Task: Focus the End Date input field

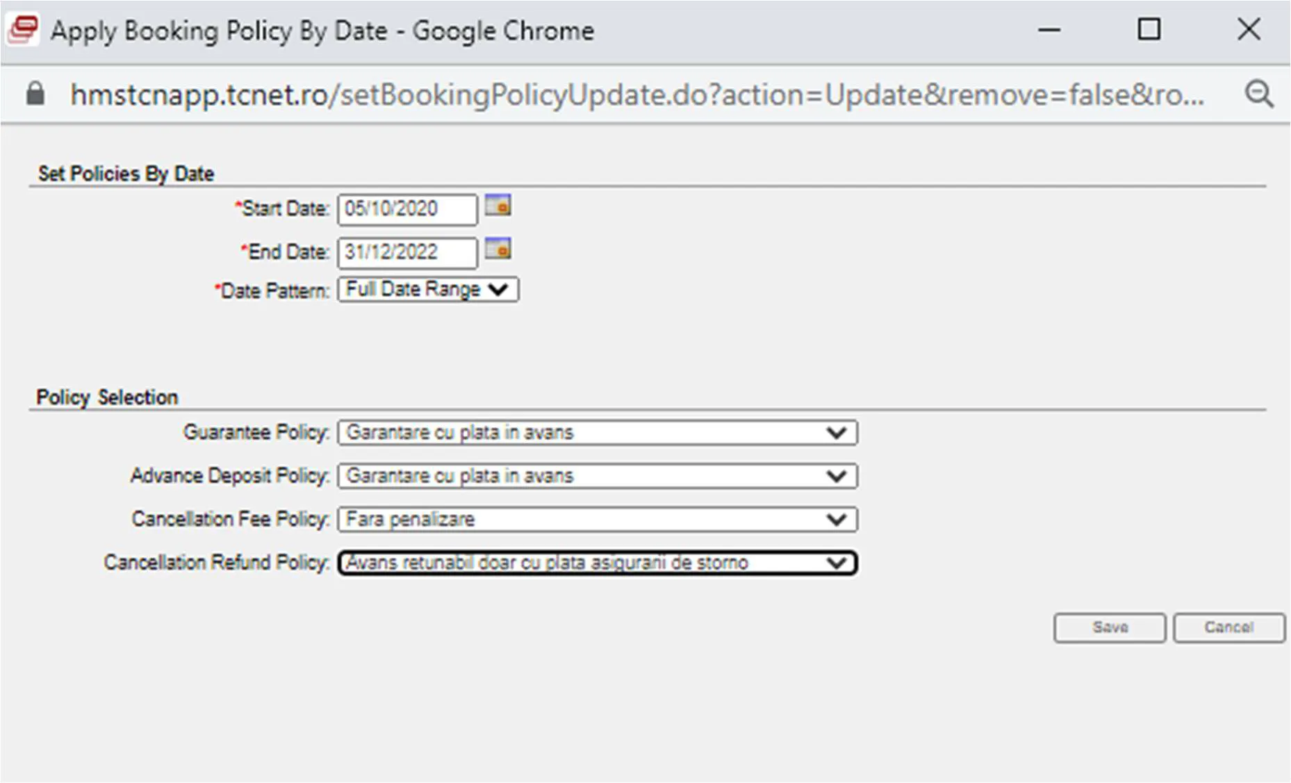Action: pyautogui.click(x=408, y=252)
